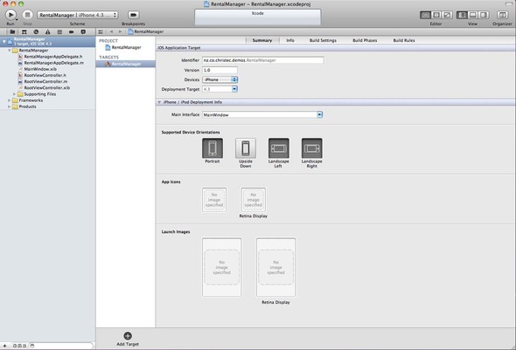Run the RentalManager project

point(10,15)
